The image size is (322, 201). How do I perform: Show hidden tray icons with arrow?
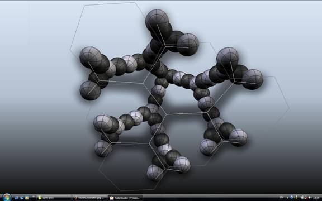pyautogui.click(x=287, y=198)
